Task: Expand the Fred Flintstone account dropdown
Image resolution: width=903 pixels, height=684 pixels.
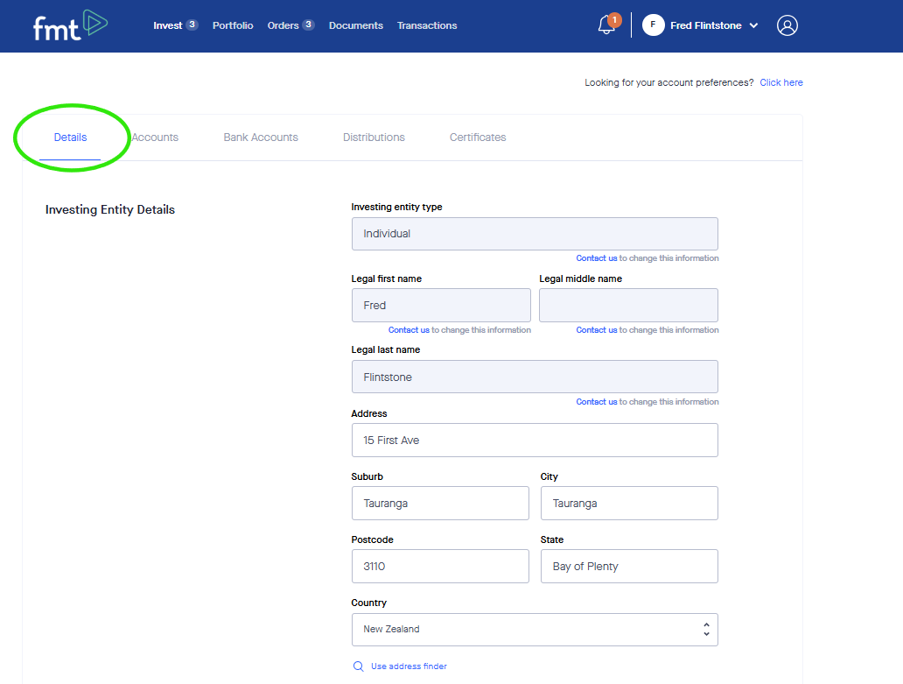Action: point(753,25)
